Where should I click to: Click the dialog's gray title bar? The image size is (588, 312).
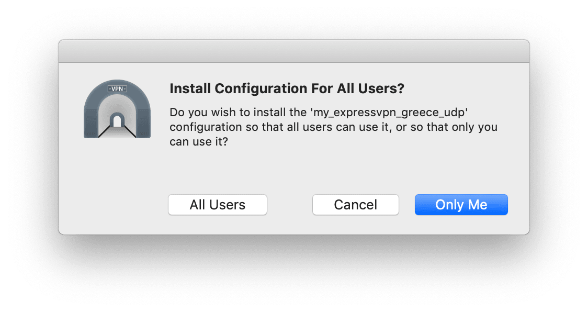[x=294, y=51]
